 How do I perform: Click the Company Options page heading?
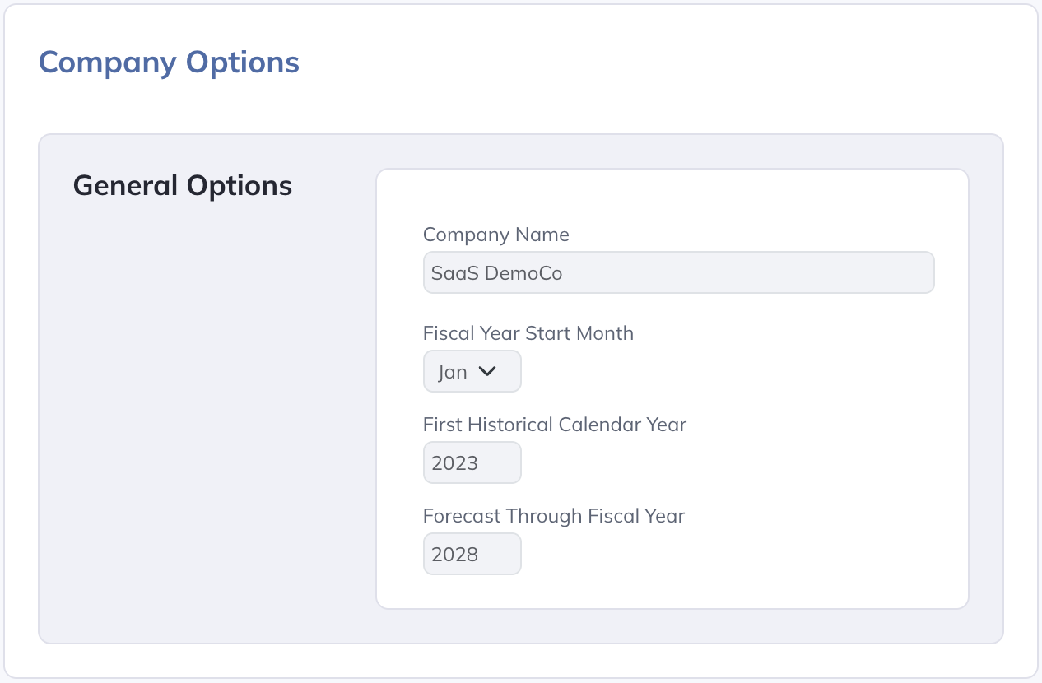(169, 63)
